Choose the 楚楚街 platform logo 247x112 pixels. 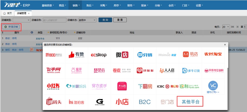[x=99, y=71]
